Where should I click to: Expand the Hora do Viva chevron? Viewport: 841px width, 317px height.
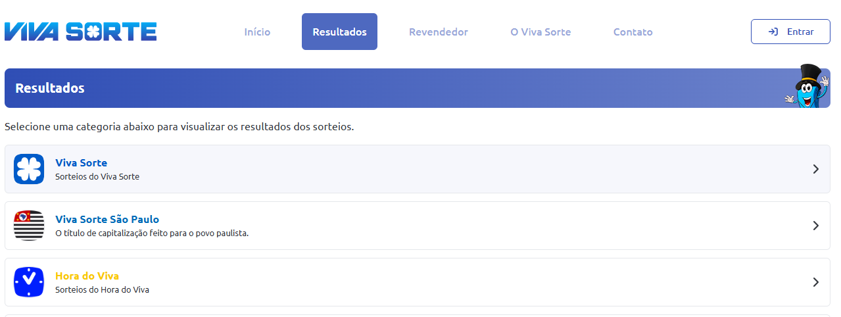point(816,282)
